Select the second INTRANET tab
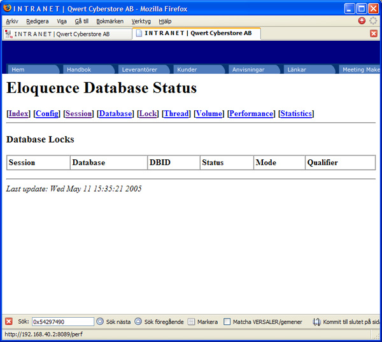The height and width of the screenshot is (342, 382). 196,33
